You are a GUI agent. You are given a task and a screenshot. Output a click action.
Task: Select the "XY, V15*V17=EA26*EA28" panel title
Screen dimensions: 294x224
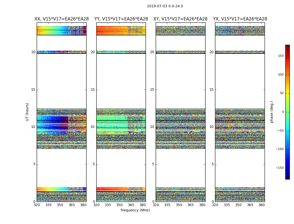tap(180, 19)
